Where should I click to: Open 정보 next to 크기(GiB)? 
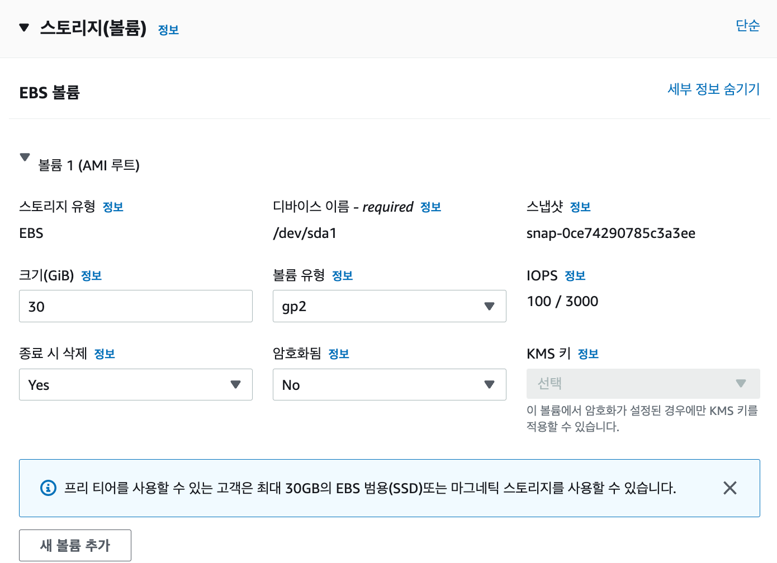(x=91, y=275)
